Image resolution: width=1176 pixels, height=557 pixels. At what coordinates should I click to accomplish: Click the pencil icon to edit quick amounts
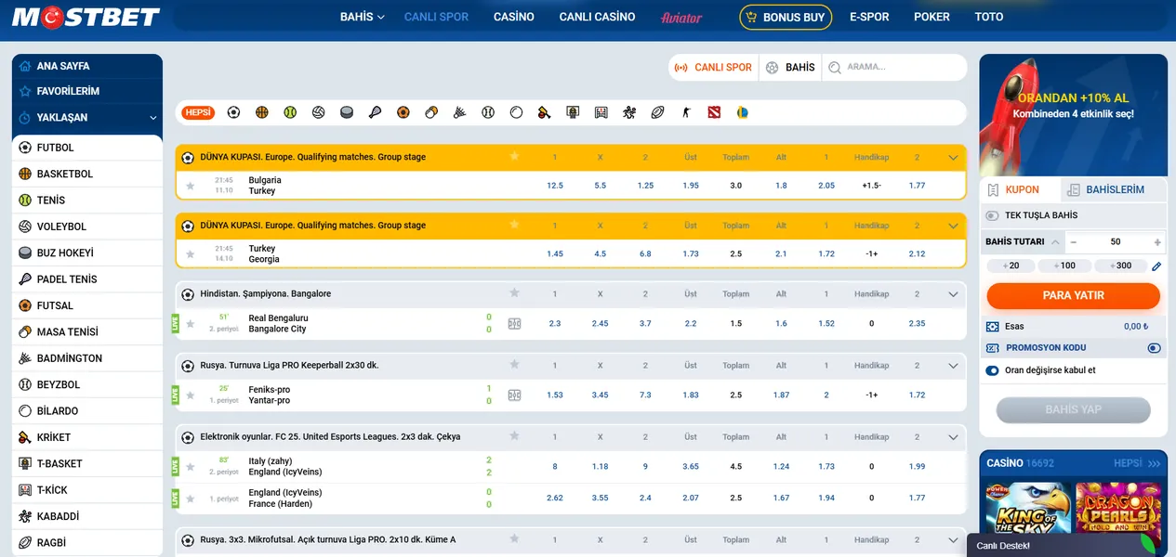[x=1156, y=266]
